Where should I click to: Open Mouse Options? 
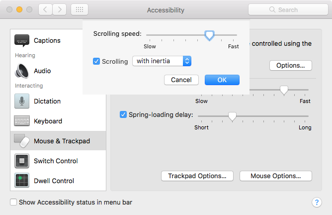coord(275,176)
